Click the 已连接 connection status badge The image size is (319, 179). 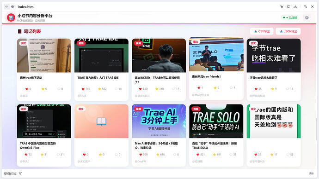click(290, 17)
